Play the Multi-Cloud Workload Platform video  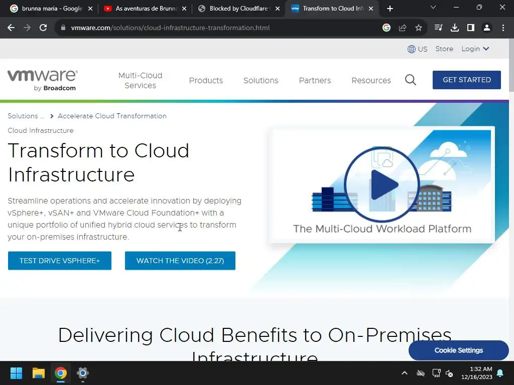click(382, 184)
